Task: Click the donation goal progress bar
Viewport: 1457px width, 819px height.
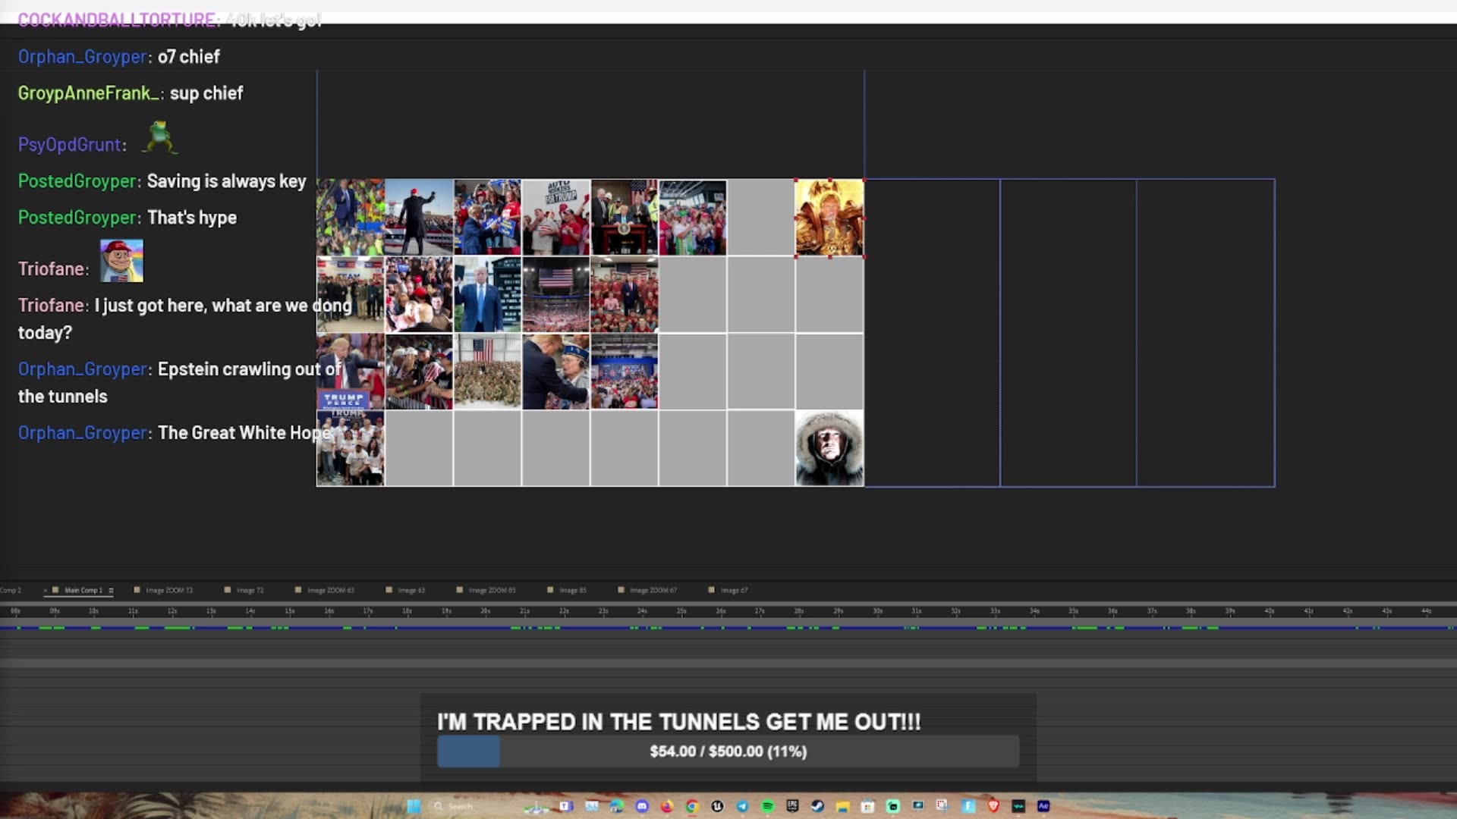Action: click(x=728, y=752)
